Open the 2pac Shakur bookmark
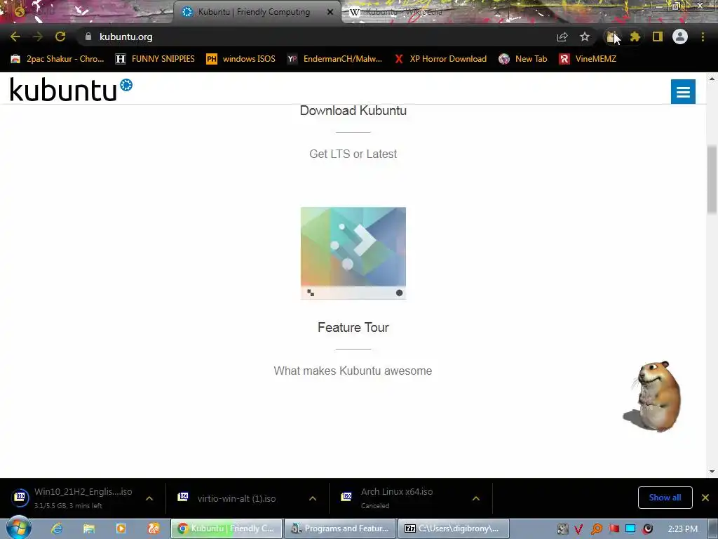This screenshot has width=718, height=539. click(x=57, y=59)
